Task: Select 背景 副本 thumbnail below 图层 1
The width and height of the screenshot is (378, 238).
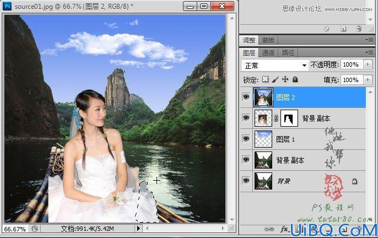Action: [x=263, y=160]
